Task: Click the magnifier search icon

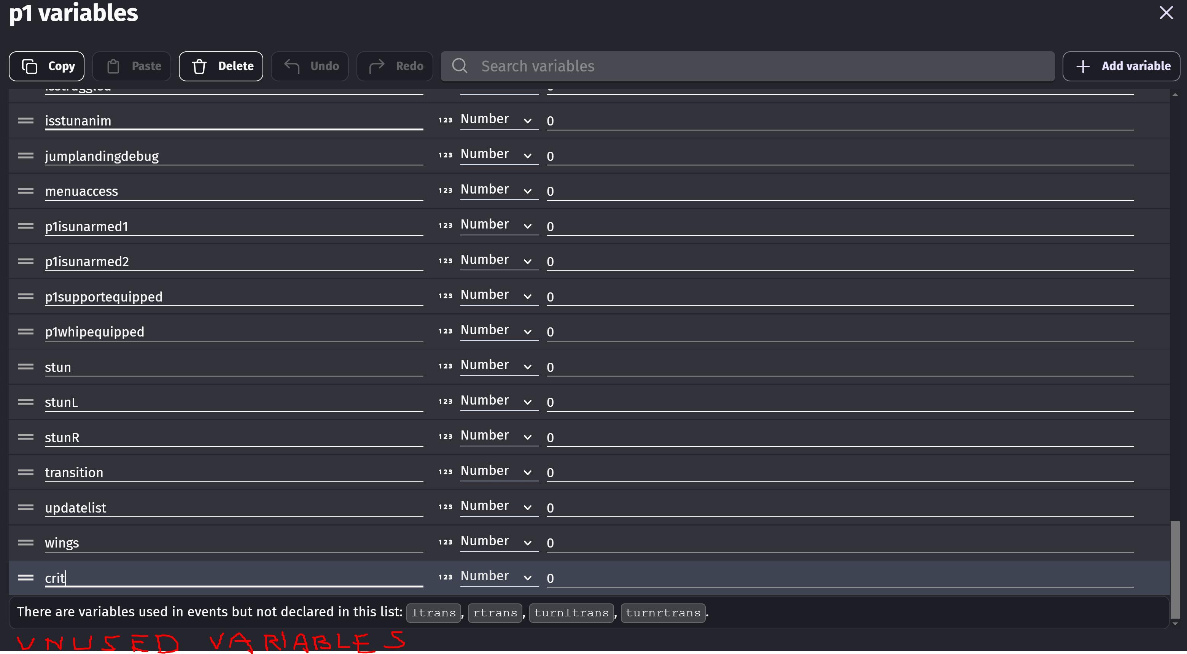Action: [x=460, y=66]
